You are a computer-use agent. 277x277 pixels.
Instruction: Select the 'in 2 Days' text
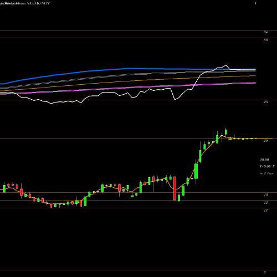point(266,173)
